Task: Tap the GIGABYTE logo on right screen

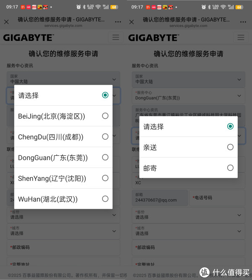Action: (154, 37)
